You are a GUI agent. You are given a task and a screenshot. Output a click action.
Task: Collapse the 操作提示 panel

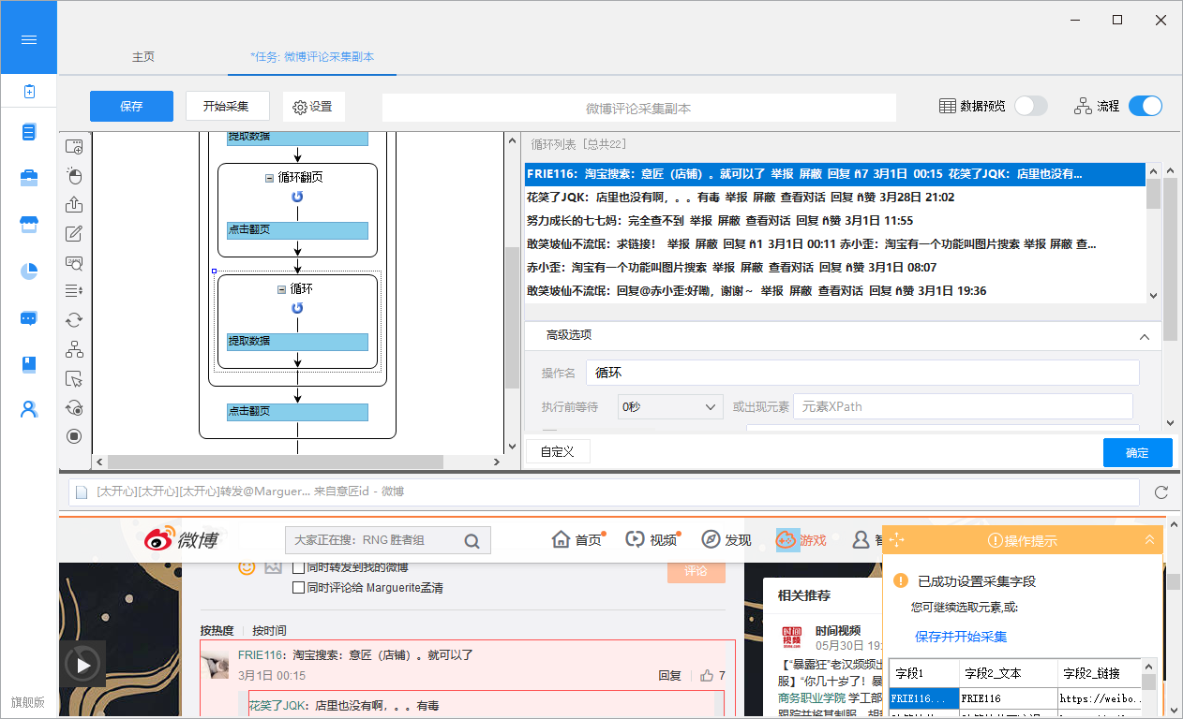(x=1149, y=540)
